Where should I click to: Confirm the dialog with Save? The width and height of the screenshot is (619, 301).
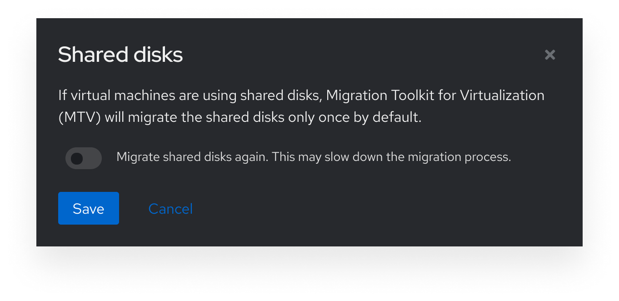coord(89,208)
